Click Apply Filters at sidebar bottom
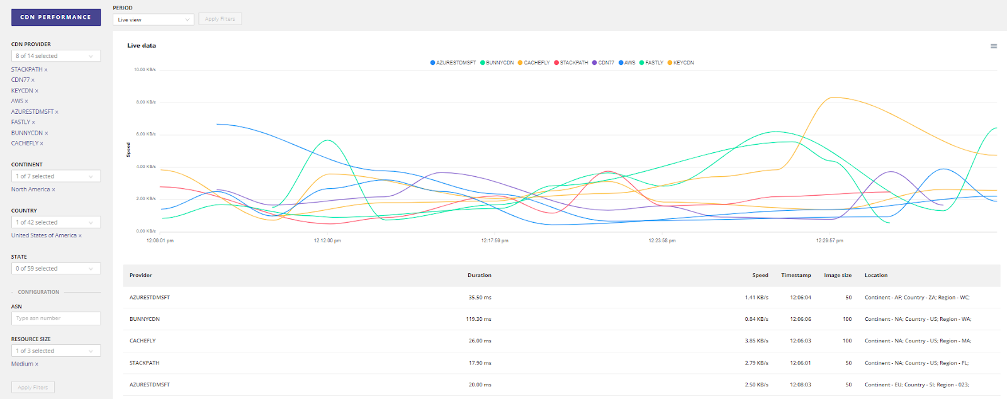Screen dimensions: 1007x399 pyautogui.click(x=33, y=387)
